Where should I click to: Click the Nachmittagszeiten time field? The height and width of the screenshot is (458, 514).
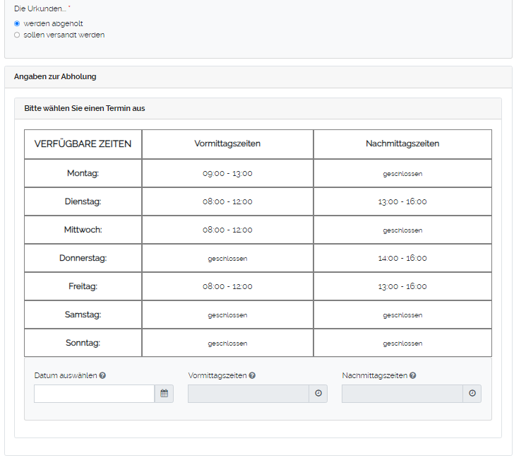(x=402, y=394)
